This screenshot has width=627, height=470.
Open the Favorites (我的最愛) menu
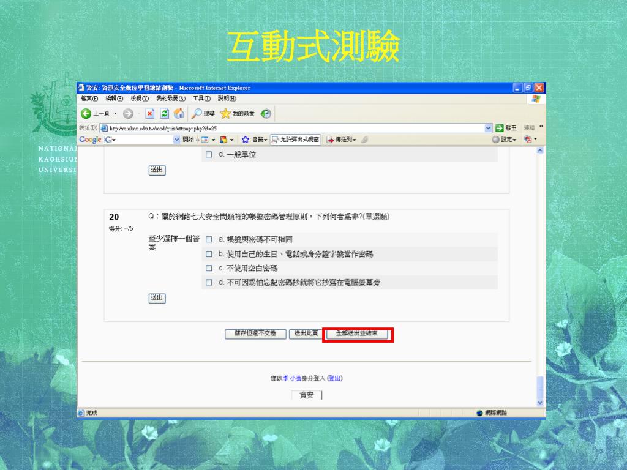(171, 99)
